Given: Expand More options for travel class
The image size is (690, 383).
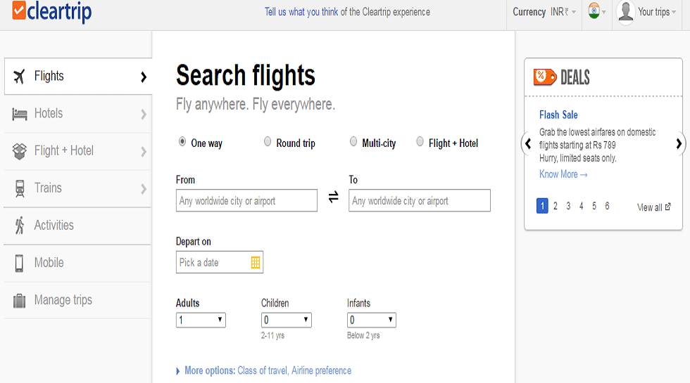Looking at the screenshot, I should click(x=268, y=370).
